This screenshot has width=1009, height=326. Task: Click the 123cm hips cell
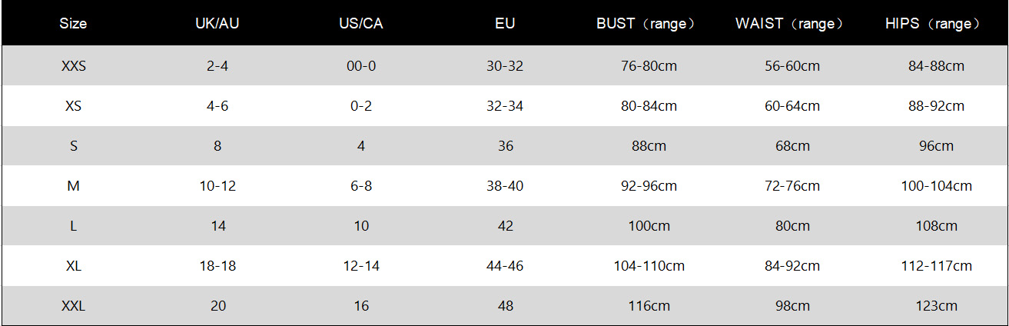tap(936, 306)
